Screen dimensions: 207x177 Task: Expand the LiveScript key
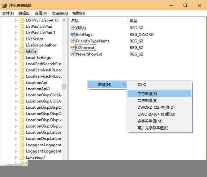(16, 39)
